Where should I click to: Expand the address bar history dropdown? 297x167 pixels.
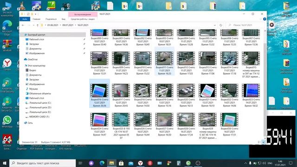[214, 25]
